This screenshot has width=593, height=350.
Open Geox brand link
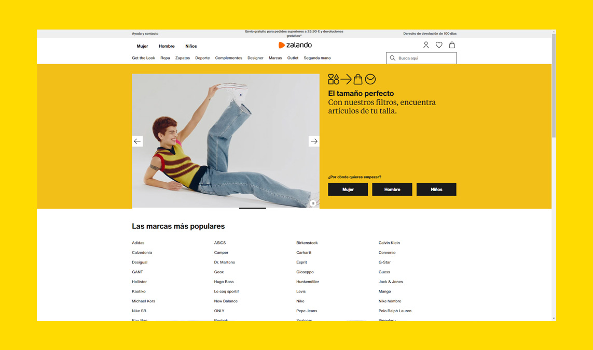click(218, 272)
